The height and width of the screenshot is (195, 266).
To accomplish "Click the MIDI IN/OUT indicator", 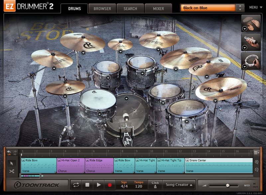I will pyautogui.click(x=251, y=185).
